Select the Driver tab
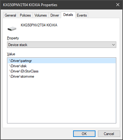 coord(55,15)
